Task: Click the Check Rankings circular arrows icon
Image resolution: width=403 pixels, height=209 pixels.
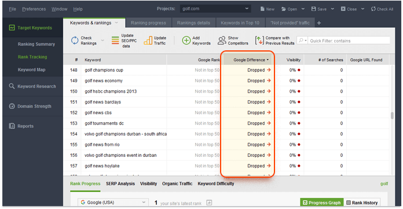Action: tap(75, 41)
